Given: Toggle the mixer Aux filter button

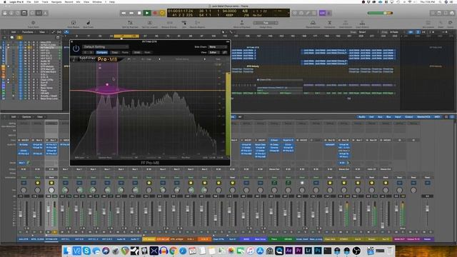Looking at the screenshot, I should [x=380, y=117].
